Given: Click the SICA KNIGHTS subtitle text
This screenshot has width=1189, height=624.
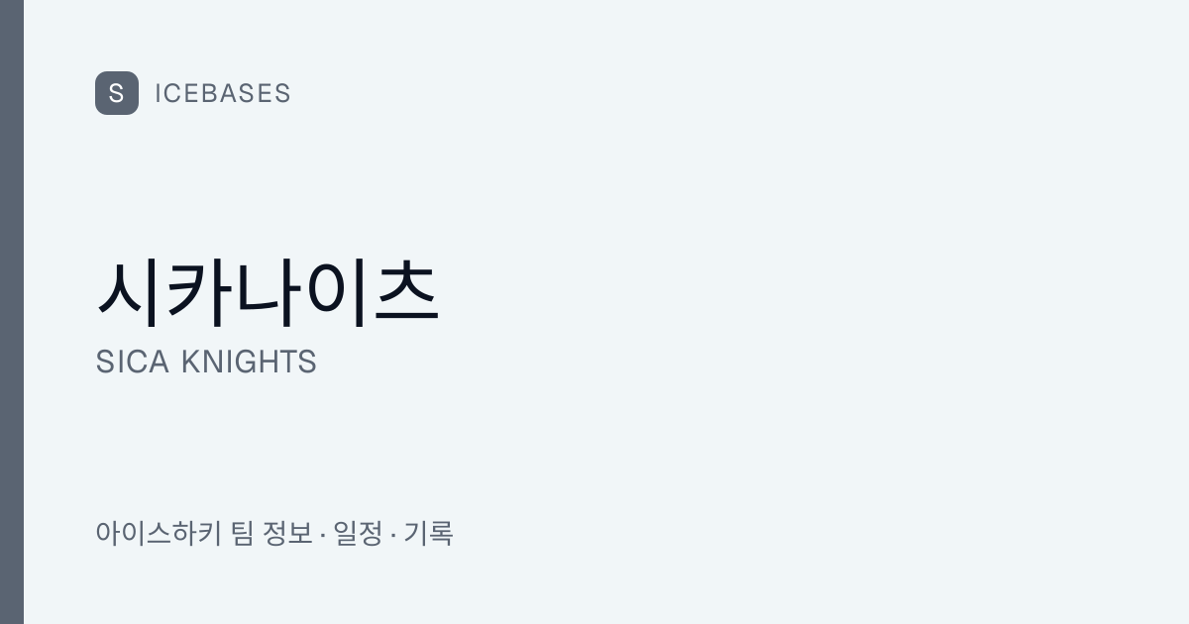Looking at the screenshot, I should pyautogui.click(x=206, y=363).
